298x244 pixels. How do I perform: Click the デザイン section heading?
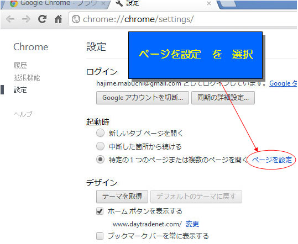pos(102,183)
